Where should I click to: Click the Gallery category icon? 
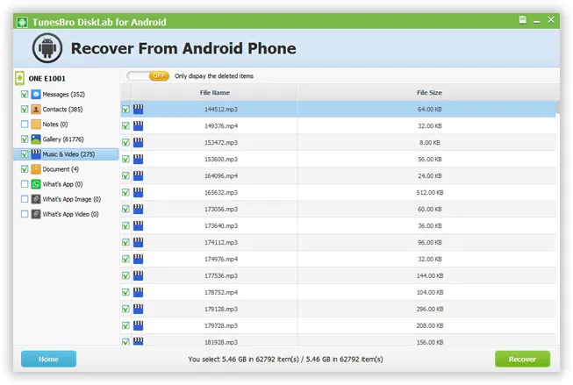(x=36, y=139)
